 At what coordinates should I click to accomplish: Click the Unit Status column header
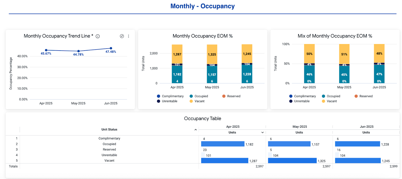point(109,129)
